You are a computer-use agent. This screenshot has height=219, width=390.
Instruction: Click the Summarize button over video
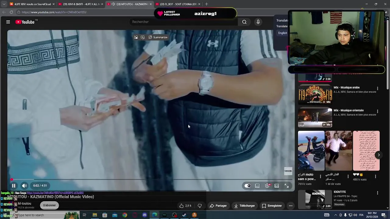[158, 37]
